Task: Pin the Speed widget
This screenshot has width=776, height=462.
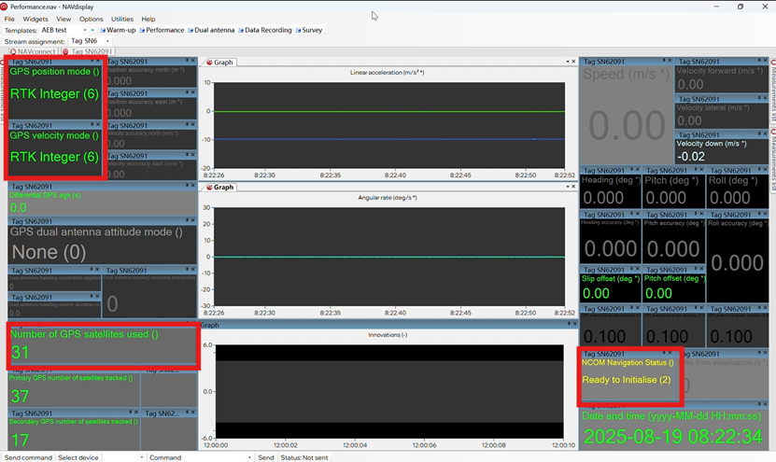Action: tap(664, 61)
